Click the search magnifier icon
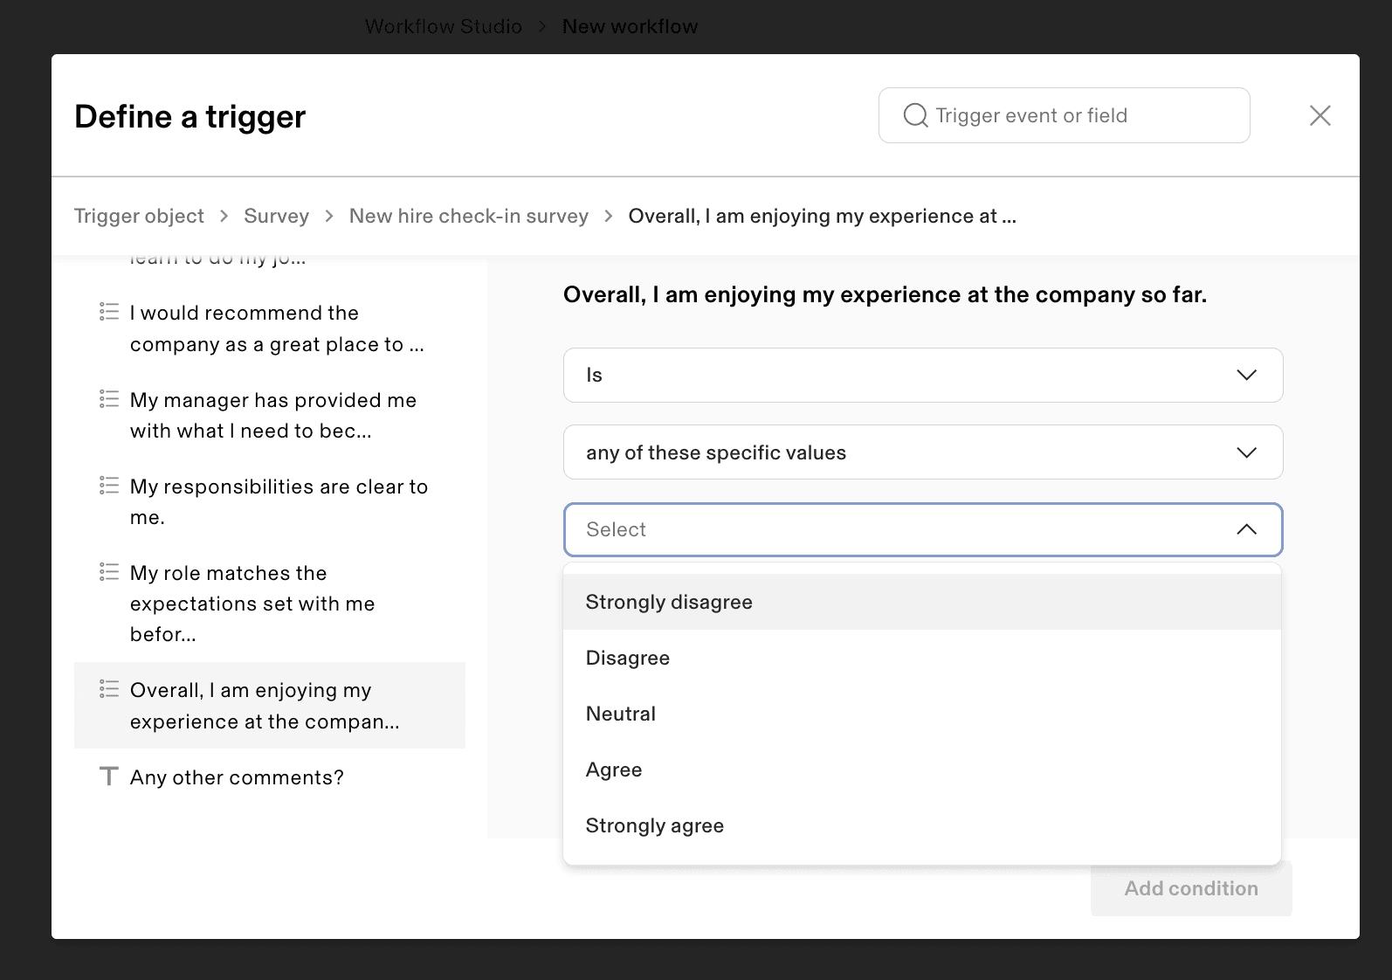 click(x=915, y=115)
